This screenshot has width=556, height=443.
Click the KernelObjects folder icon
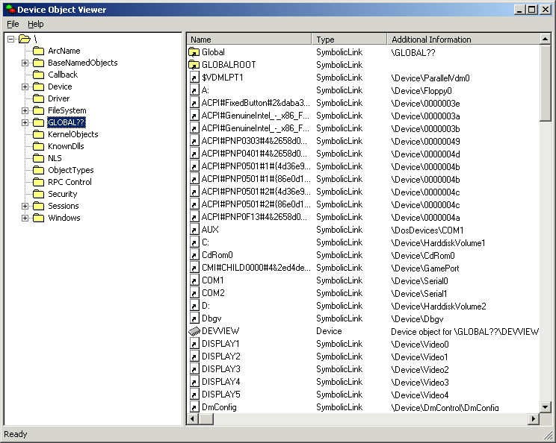coord(38,134)
